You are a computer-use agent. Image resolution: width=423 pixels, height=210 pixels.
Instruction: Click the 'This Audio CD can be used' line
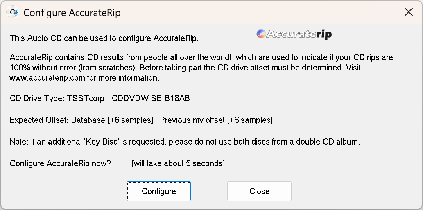pyautogui.click(x=104, y=38)
